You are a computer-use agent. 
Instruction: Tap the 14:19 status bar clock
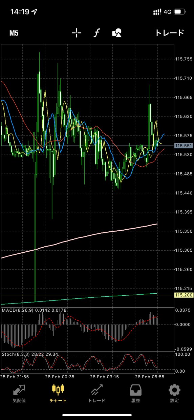(20, 12)
